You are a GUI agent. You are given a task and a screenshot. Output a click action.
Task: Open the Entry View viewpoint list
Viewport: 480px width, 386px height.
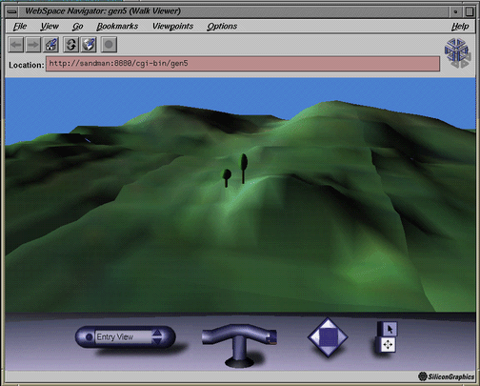click(123, 337)
